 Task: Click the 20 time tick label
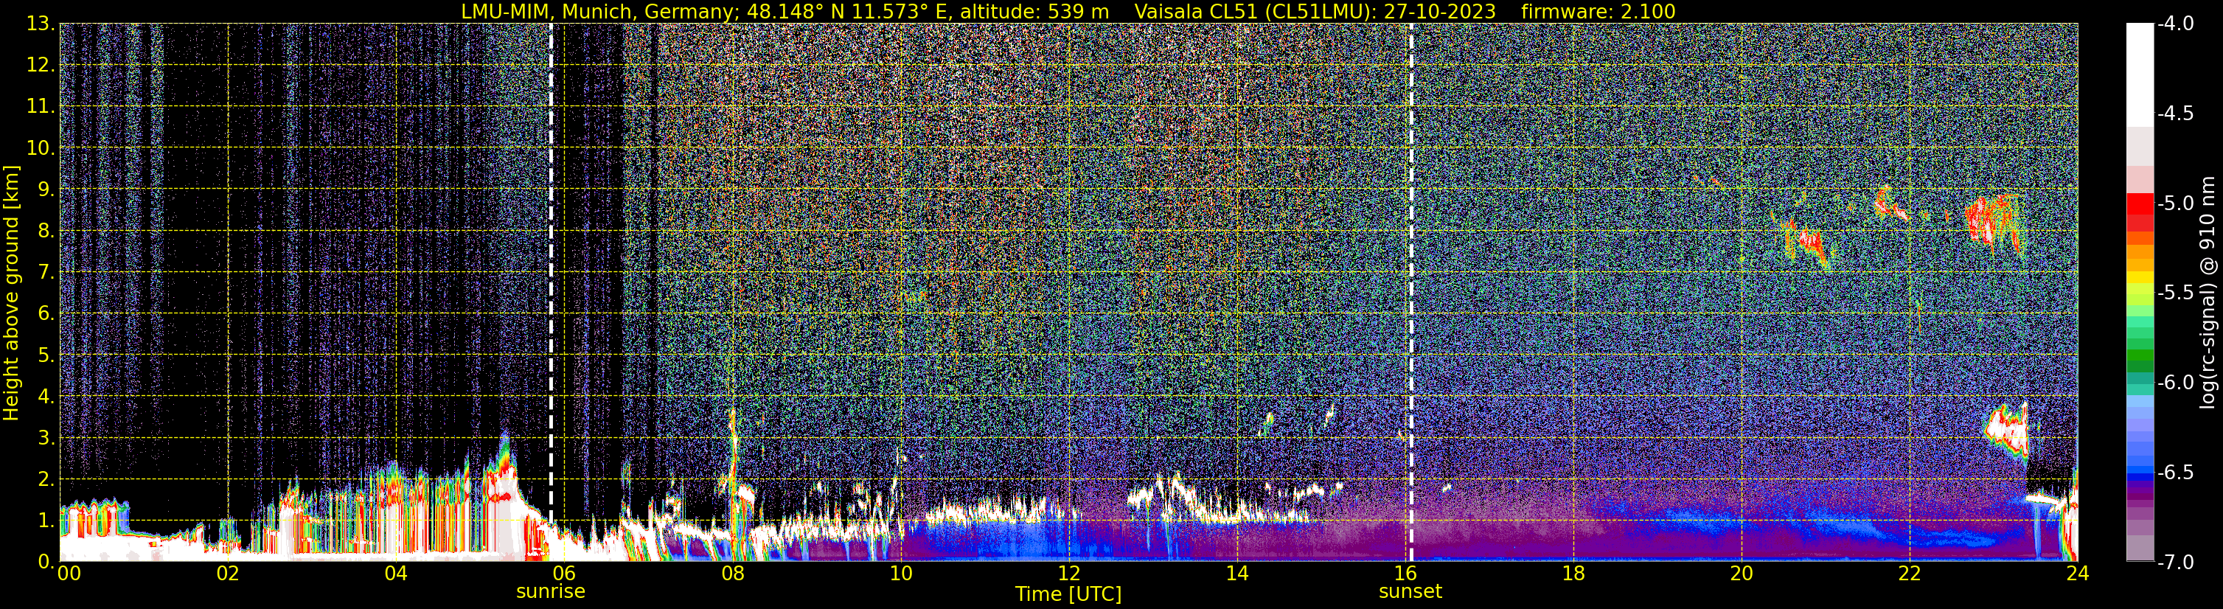(x=1742, y=574)
